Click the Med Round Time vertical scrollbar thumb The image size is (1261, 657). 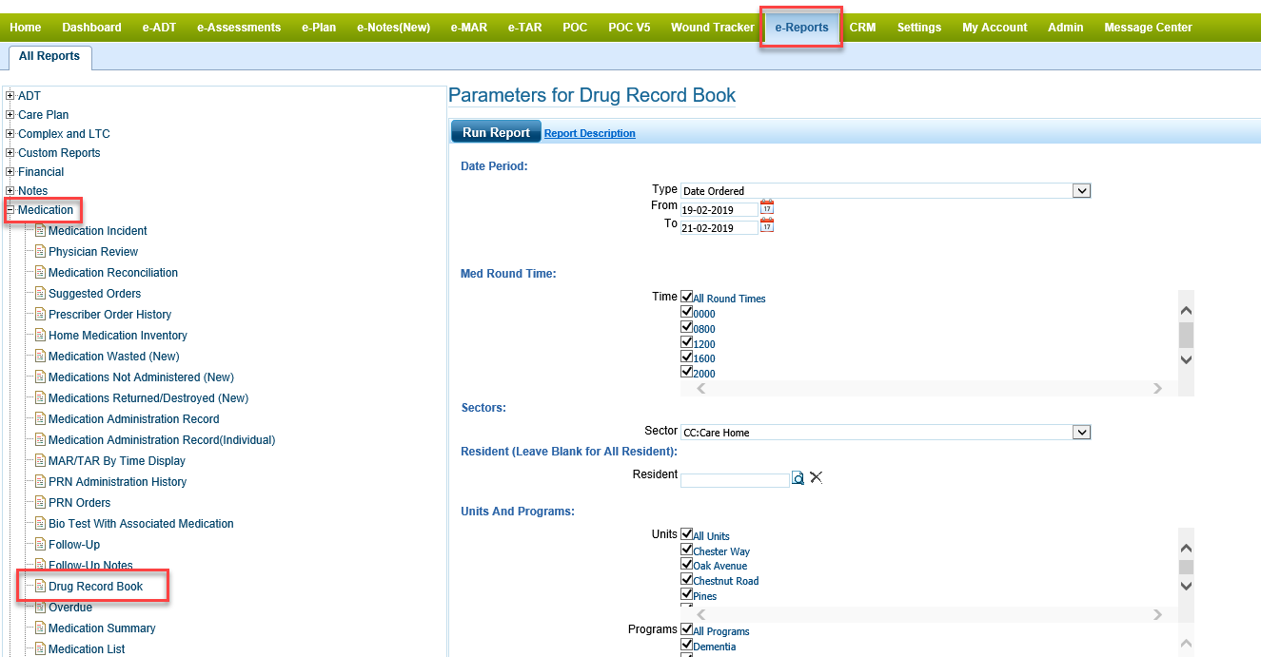pyautogui.click(x=1186, y=334)
